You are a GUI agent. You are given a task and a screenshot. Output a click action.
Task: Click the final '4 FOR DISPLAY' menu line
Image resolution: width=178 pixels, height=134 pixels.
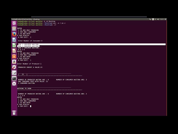tap(23, 104)
